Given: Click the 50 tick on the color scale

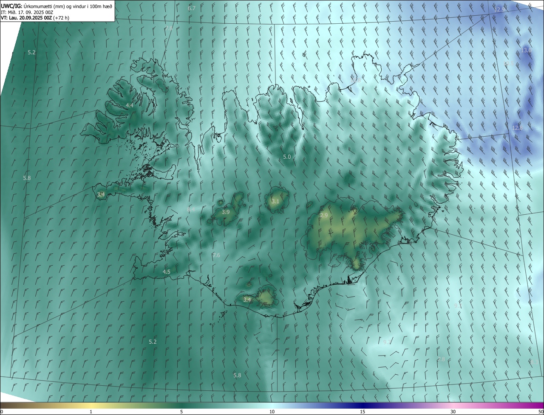Looking at the screenshot, I should pyautogui.click(x=541, y=412).
